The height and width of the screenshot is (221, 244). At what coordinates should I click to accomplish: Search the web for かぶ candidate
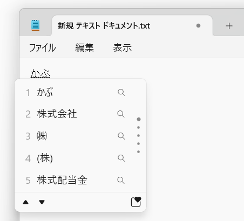coord(121,92)
